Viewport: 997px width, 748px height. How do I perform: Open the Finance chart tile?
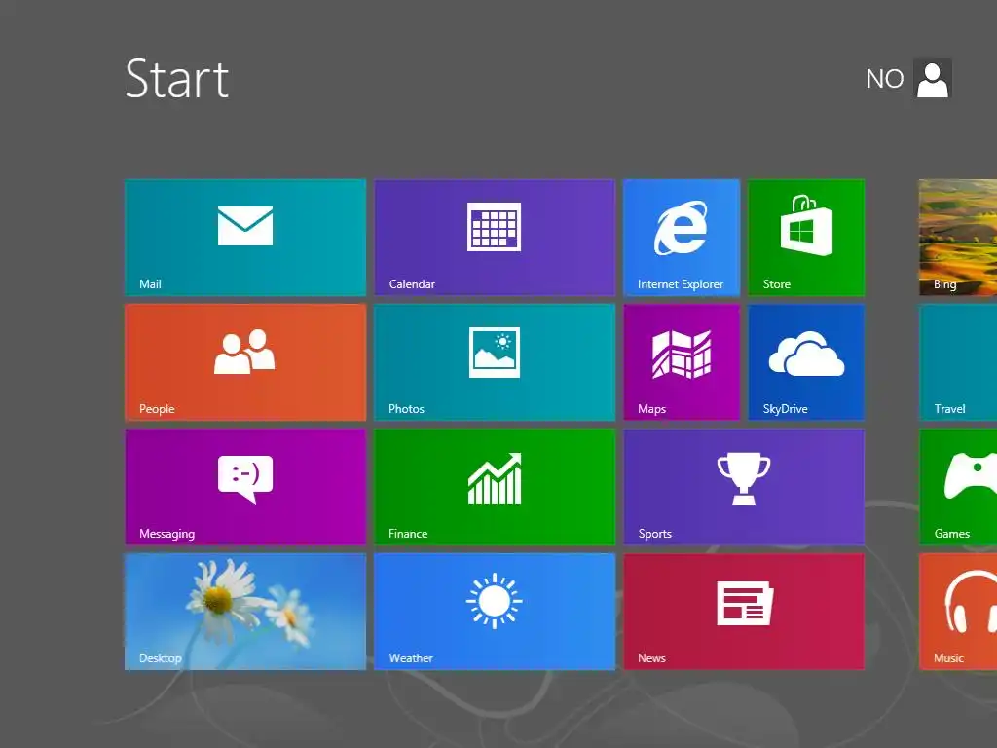pos(495,487)
